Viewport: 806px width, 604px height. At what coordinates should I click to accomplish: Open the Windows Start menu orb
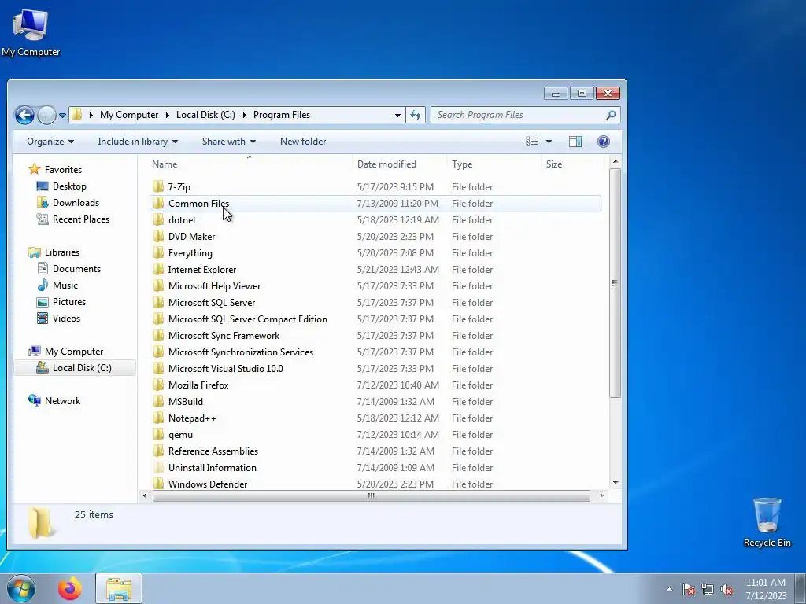[x=21, y=588]
